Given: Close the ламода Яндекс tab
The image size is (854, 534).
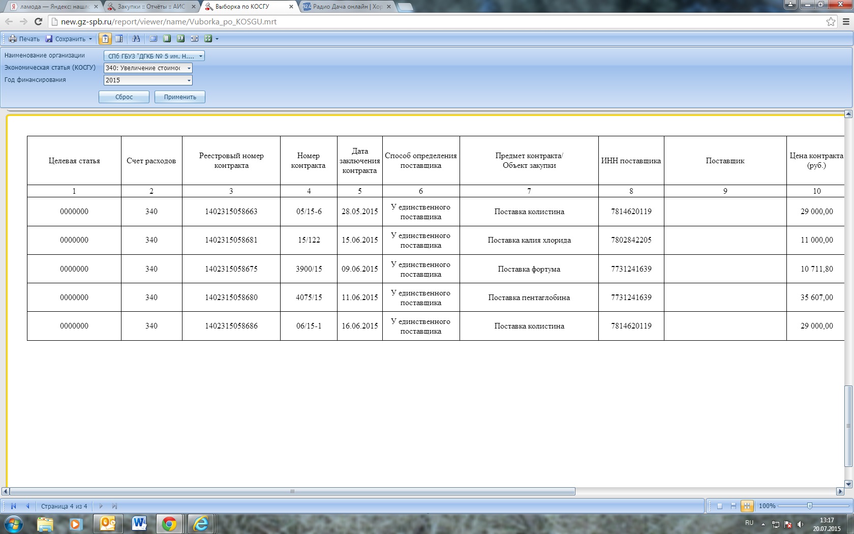Looking at the screenshot, I should pyautogui.click(x=96, y=7).
